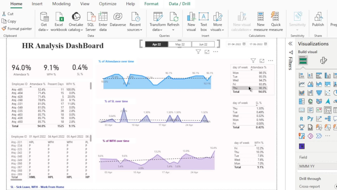Choose the Treemap visual
Screen dimensions: 337x190
tap(302, 101)
